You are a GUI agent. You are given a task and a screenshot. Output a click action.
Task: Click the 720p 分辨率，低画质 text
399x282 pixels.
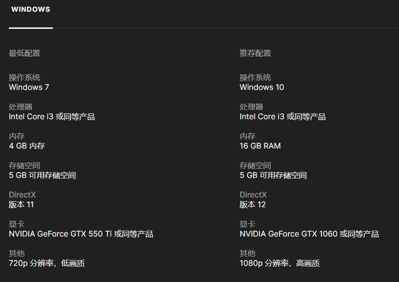47,263
